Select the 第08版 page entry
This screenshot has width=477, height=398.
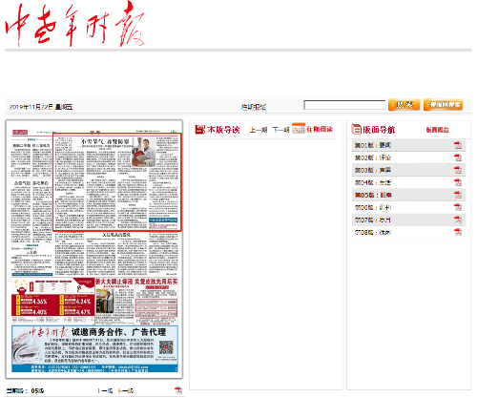tap(373, 232)
